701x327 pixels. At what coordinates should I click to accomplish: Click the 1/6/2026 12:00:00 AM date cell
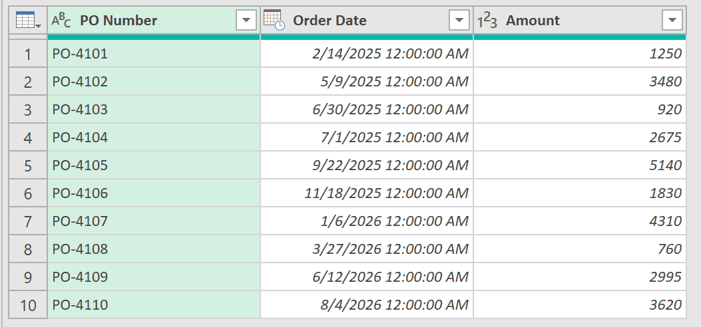point(367,221)
